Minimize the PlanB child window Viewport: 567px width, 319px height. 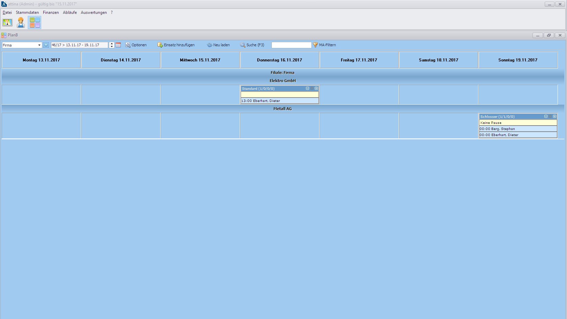tap(538, 35)
